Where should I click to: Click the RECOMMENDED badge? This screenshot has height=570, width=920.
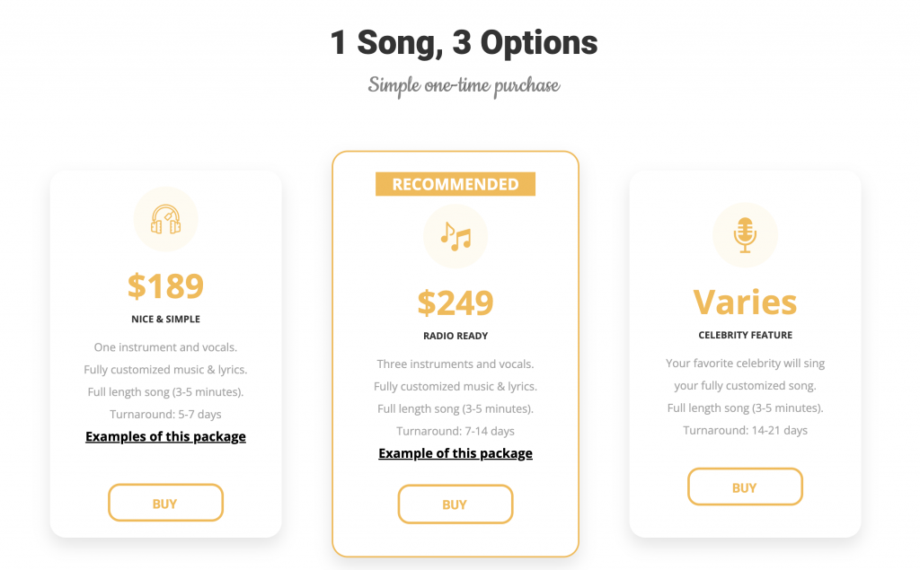456,184
